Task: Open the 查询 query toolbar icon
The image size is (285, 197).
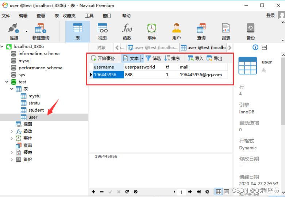Action: tap(201, 31)
